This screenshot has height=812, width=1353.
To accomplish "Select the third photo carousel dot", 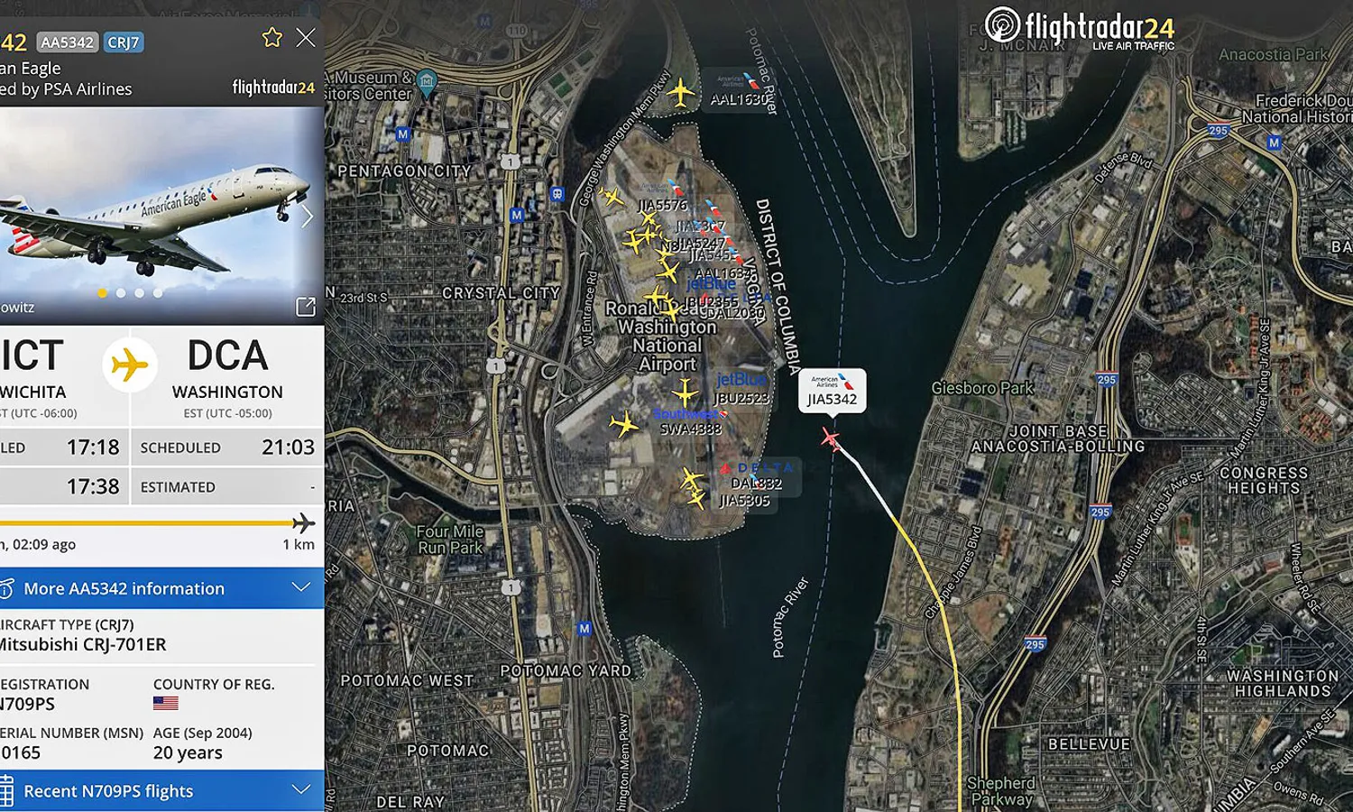I will (x=139, y=292).
